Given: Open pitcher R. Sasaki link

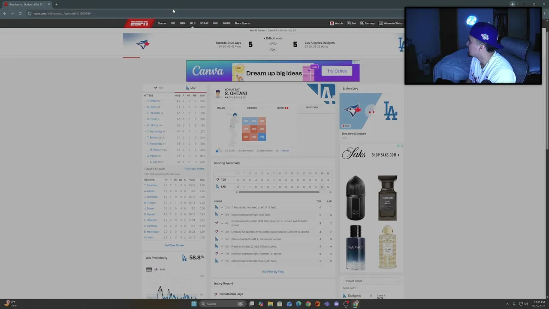Looking at the screenshot, I should coord(149,214).
